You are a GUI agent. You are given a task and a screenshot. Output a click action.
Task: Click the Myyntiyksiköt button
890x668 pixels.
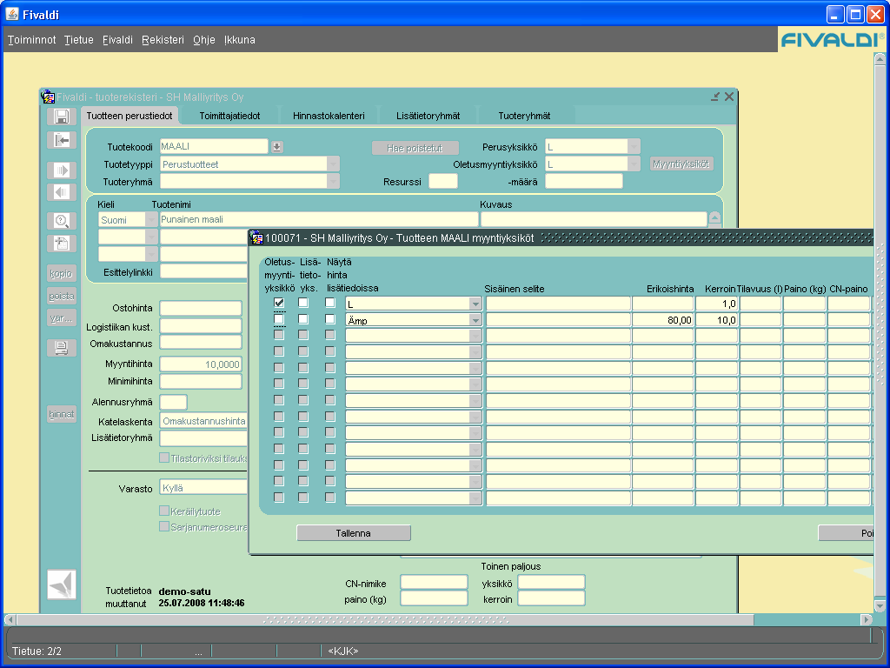point(681,164)
